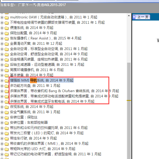Click folder icon of 安全气囊系统 row
The height and width of the screenshot is (159, 159).
[x=7, y=112]
